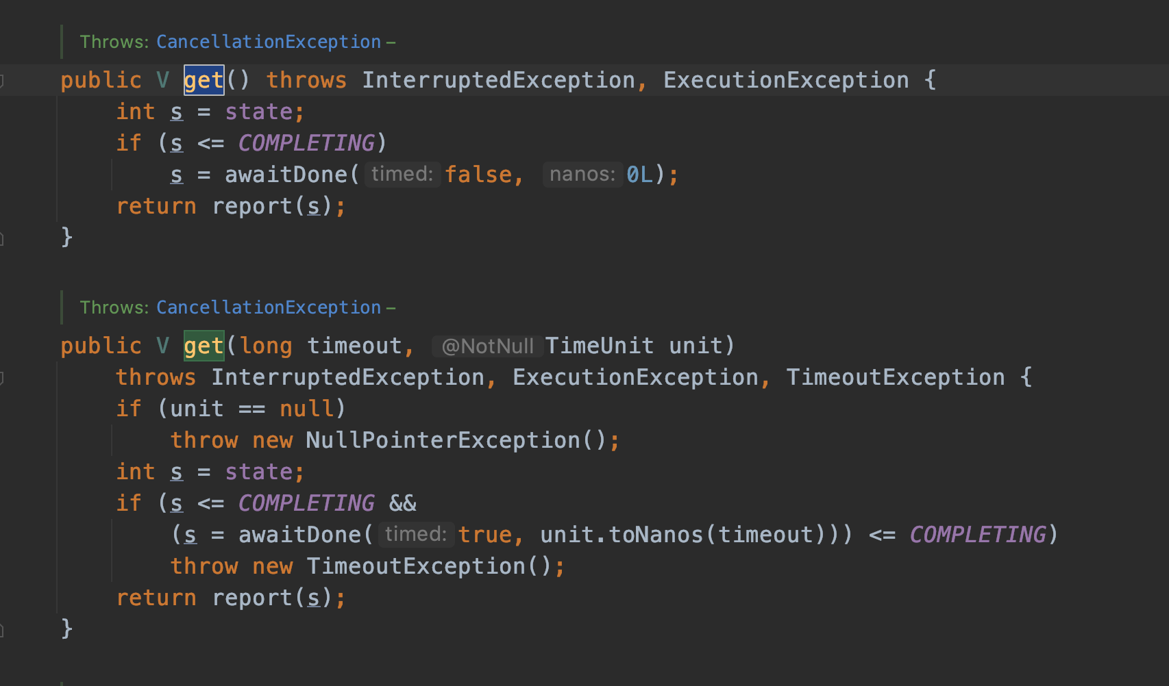Click closing fold marker of get(long timeout) method
This screenshot has height=686, width=1169.
2,629
